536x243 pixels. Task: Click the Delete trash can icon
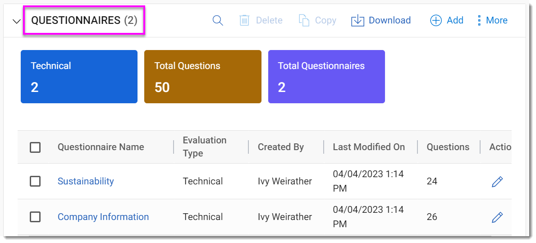(244, 20)
